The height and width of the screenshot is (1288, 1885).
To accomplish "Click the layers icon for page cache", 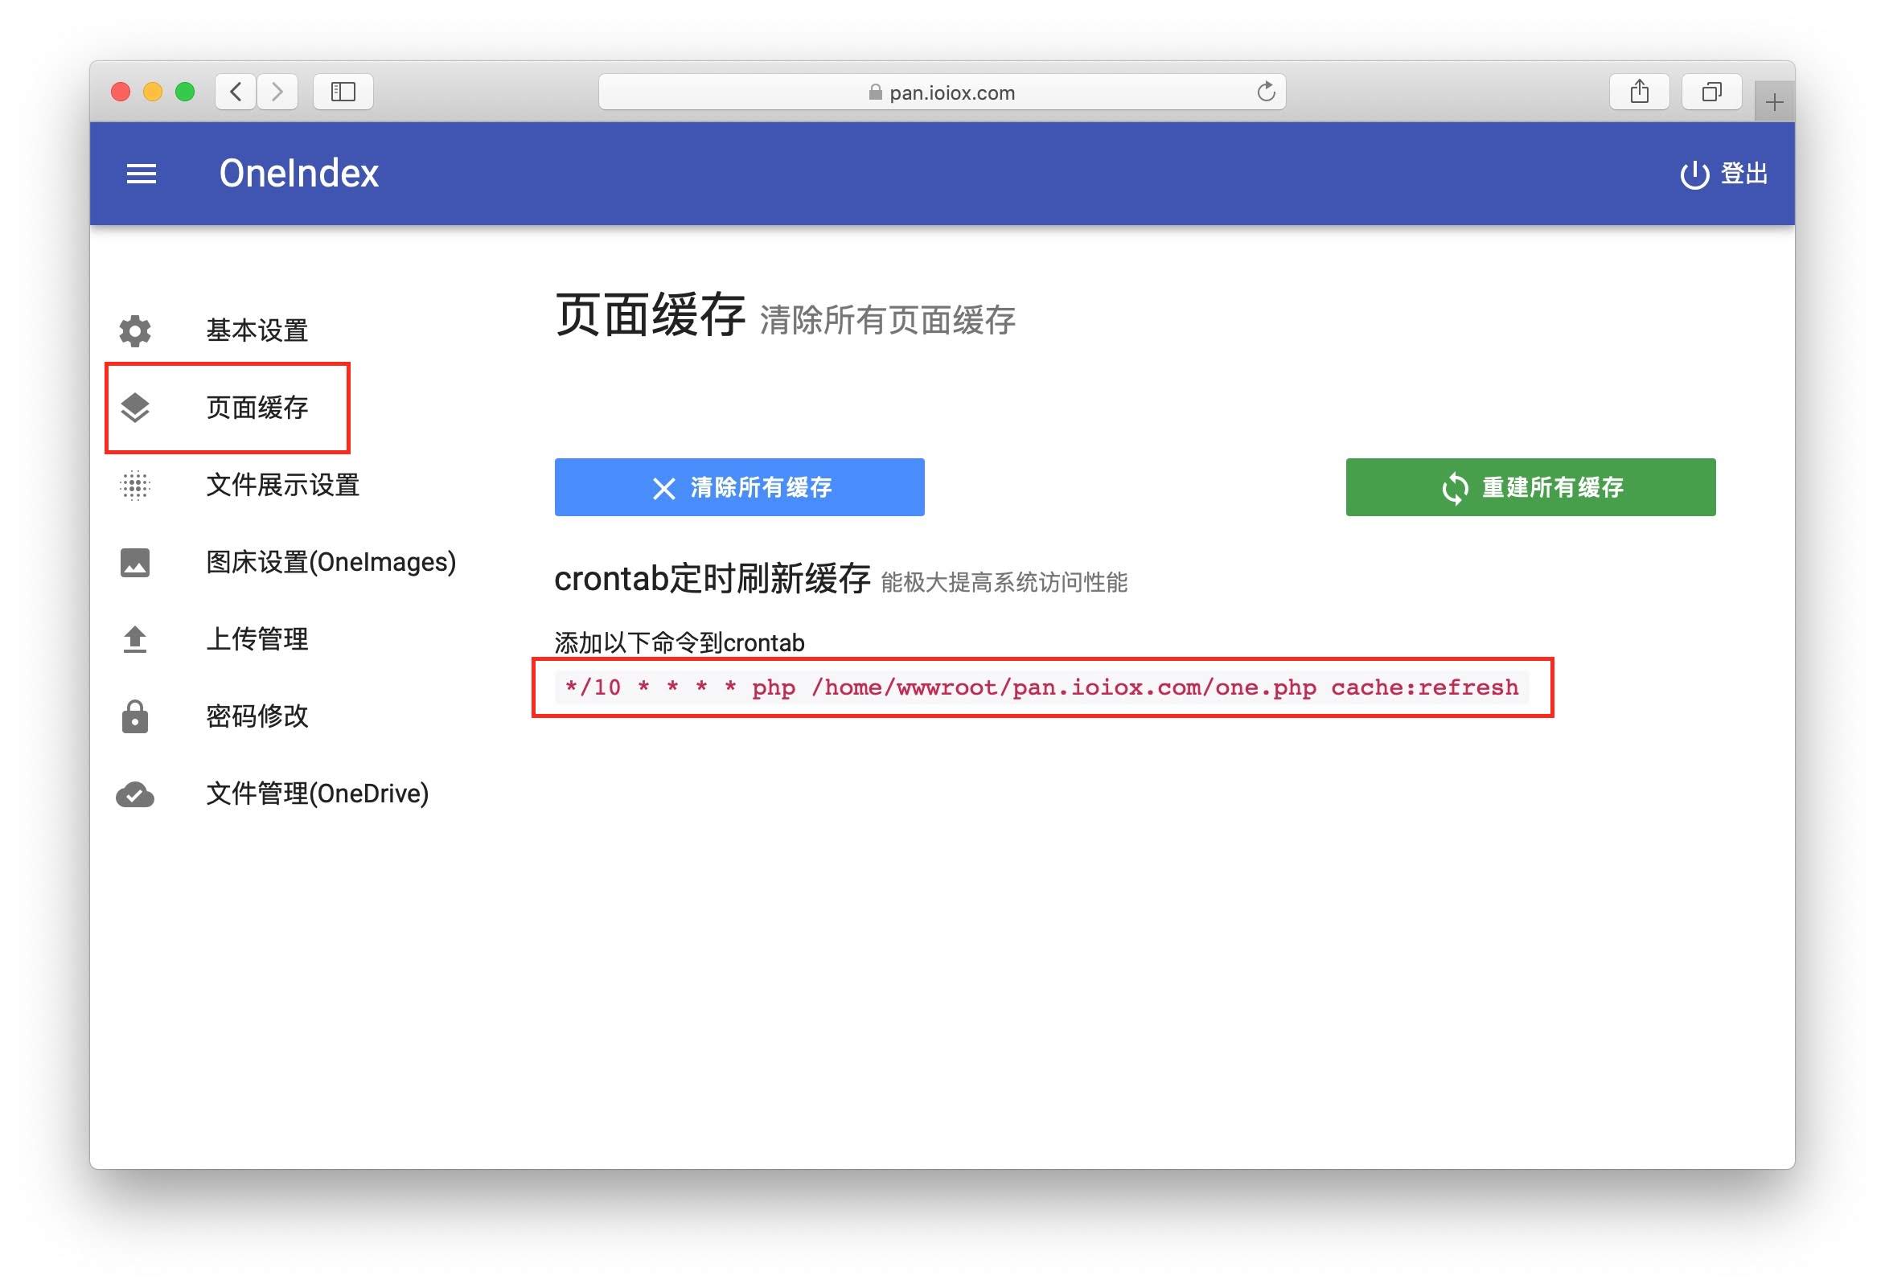I will click(134, 407).
